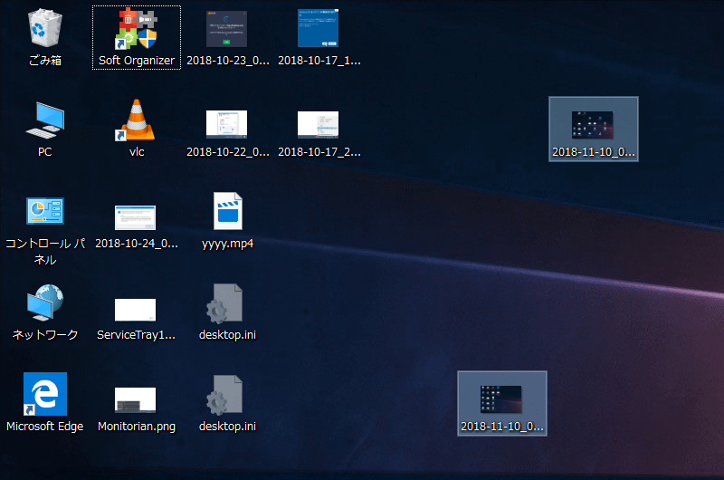Select the 2018-10-17_1... blue image thumbnail
724x480 pixels.
[319, 29]
